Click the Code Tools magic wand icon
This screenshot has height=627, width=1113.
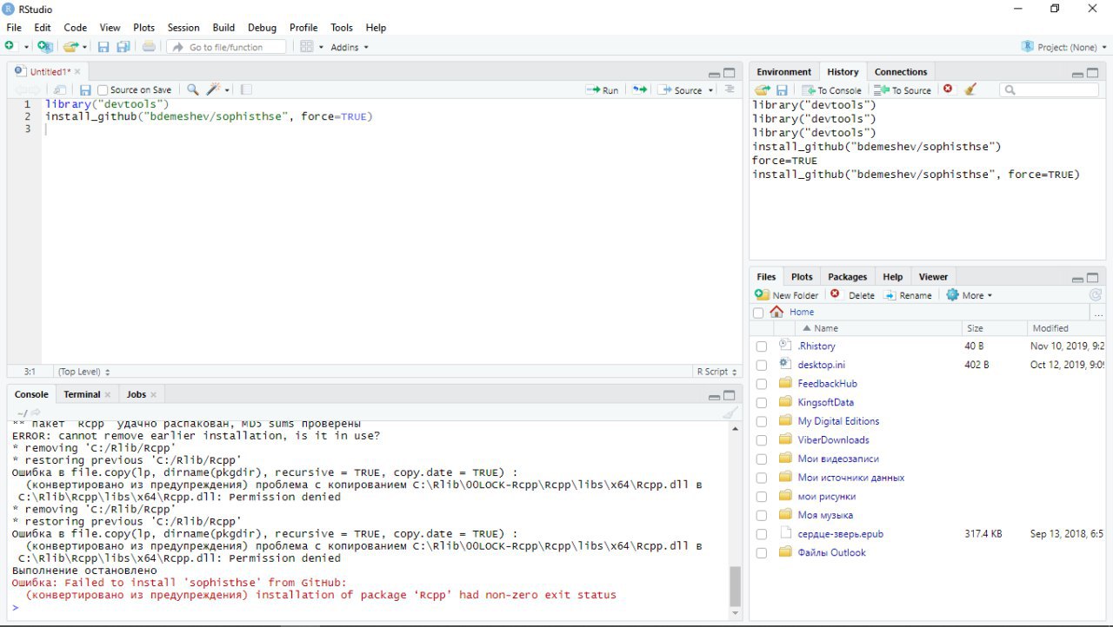point(214,90)
